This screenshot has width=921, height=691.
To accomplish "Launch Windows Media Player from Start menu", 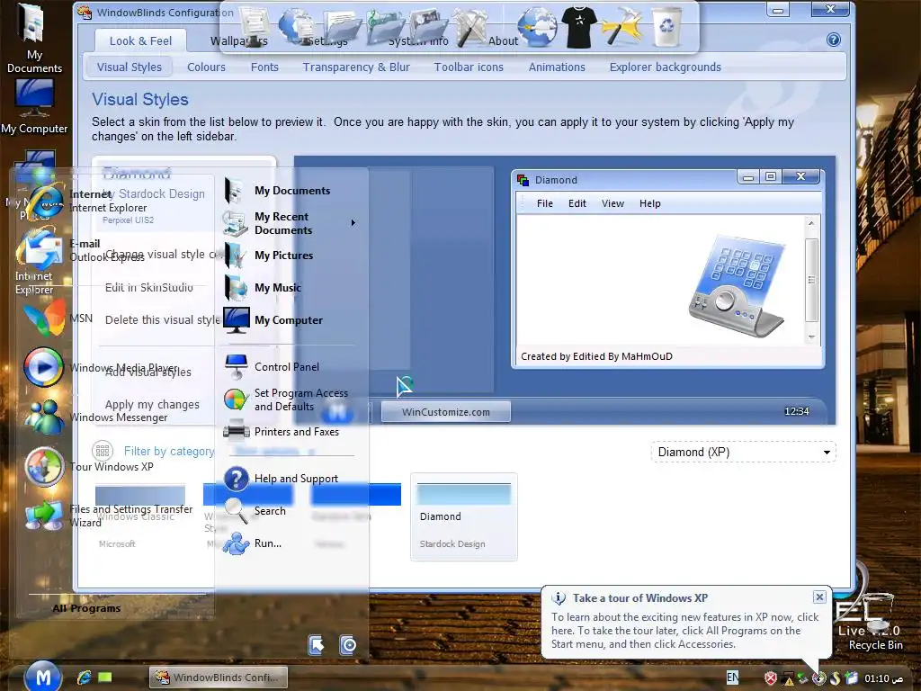I will point(100,368).
